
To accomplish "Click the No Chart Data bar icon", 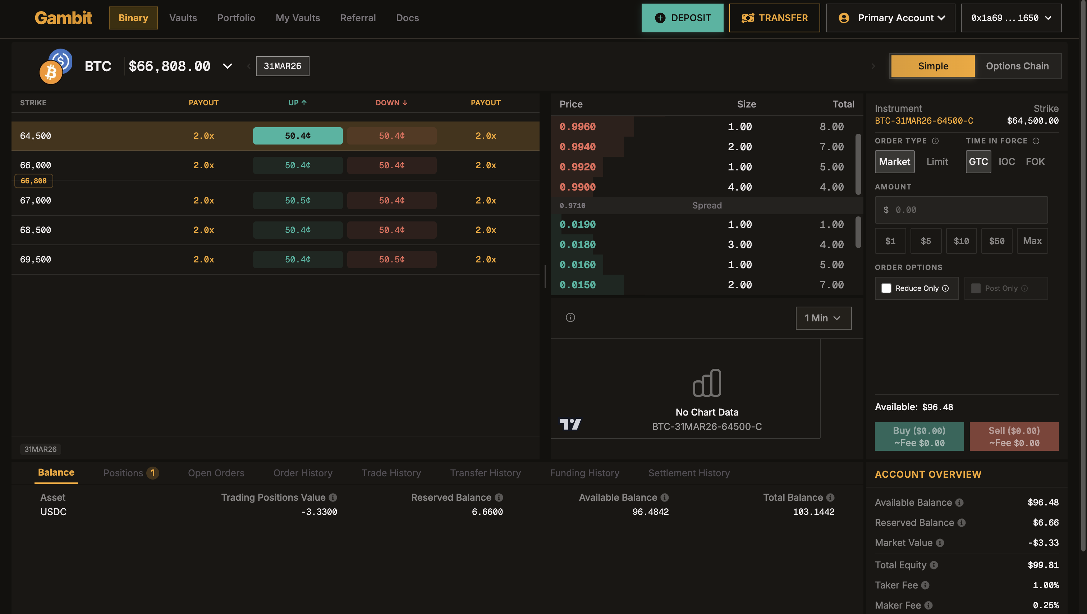I will click(x=707, y=383).
